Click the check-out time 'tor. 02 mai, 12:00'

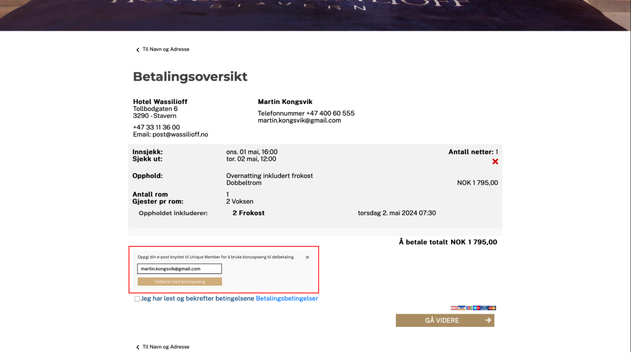tap(251, 159)
